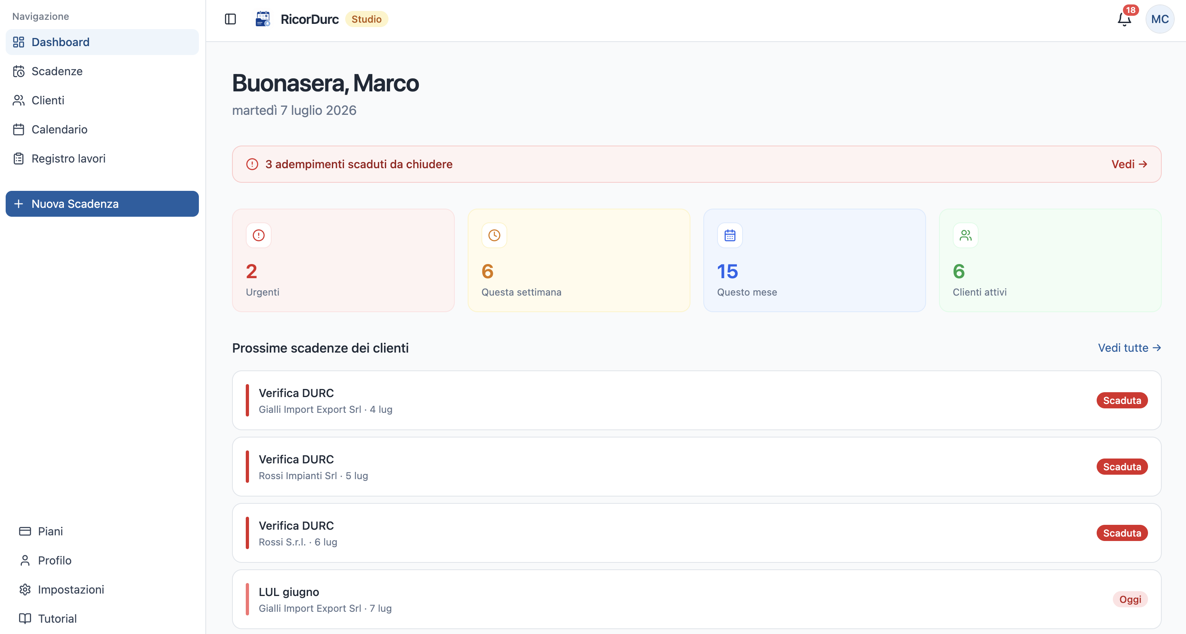This screenshot has width=1186, height=634.
Task: Click the alert icon on Urgenti card
Action: [259, 235]
